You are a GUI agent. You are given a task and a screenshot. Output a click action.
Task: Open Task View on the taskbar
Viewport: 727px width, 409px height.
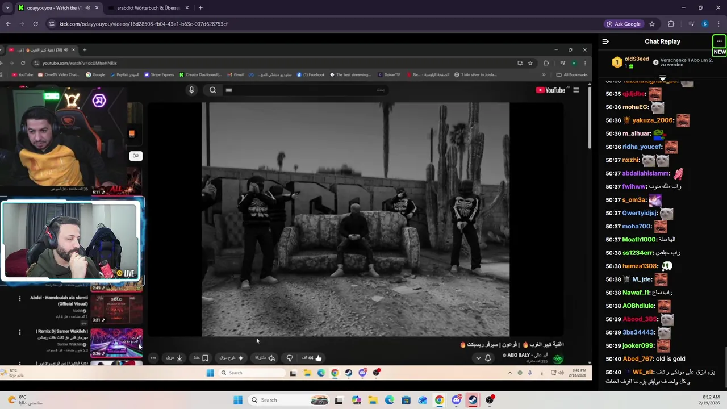pyautogui.click(x=339, y=400)
